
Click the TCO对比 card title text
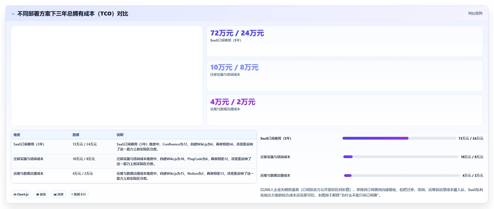coord(73,14)
